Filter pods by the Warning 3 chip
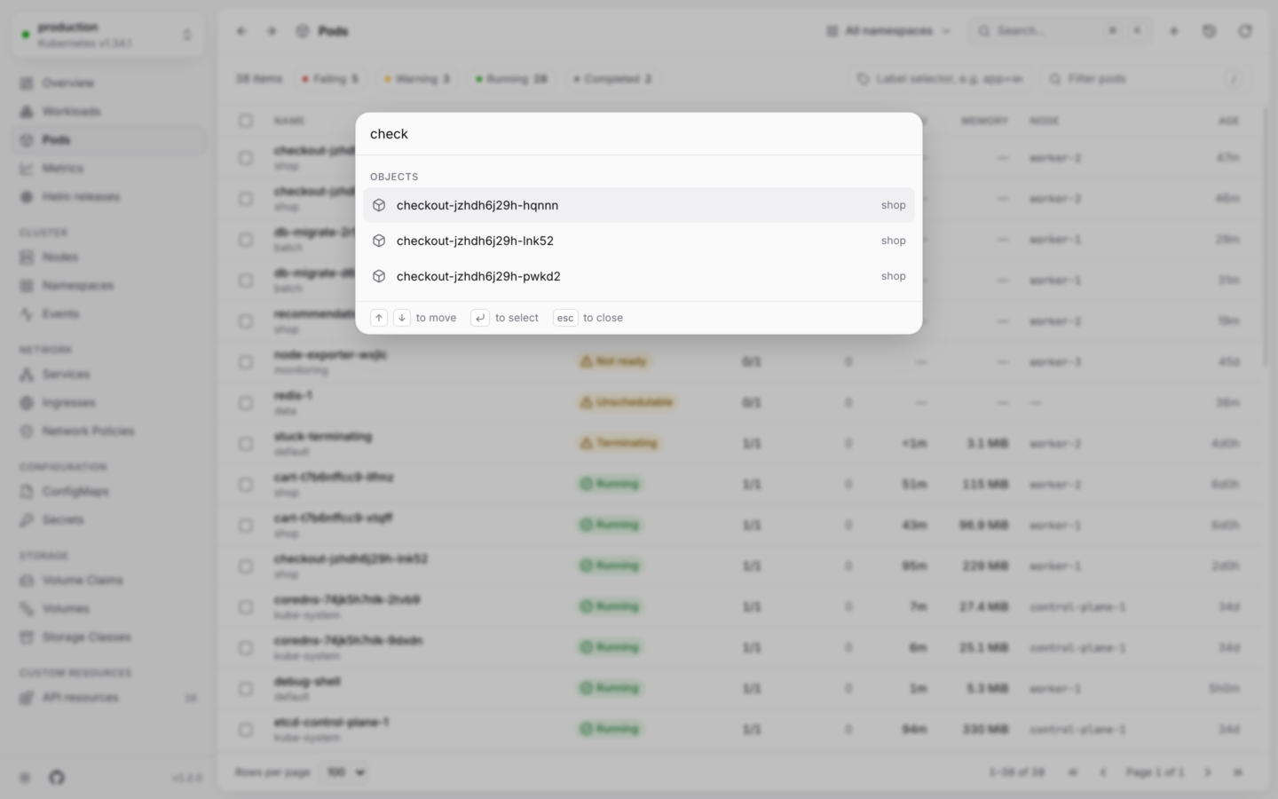The image size is (1278, 799). pyautogui.click(x=417, y=79)
